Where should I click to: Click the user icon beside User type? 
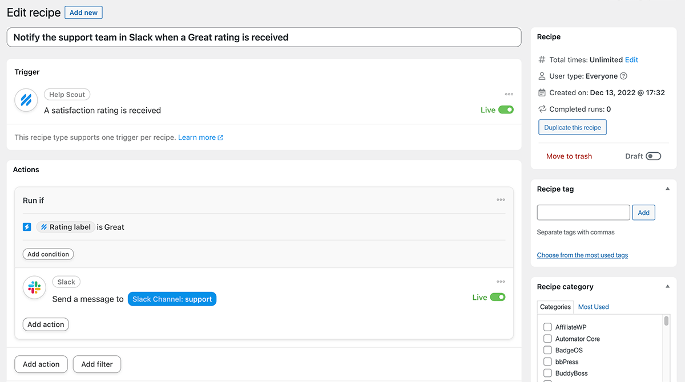point(542,76)
